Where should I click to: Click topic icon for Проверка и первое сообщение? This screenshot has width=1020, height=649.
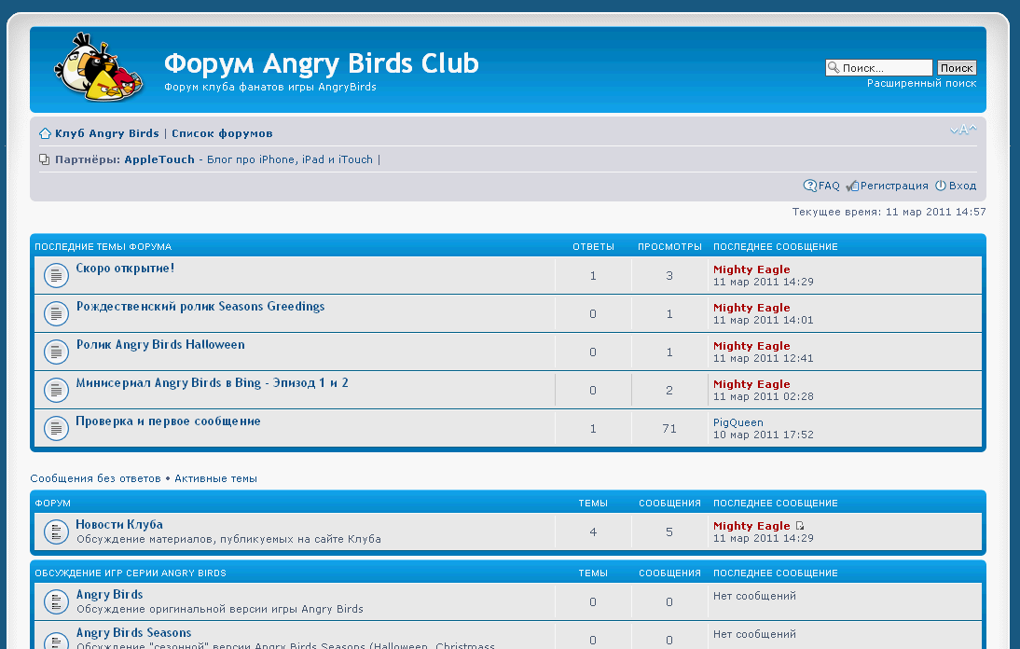[56, 429]
